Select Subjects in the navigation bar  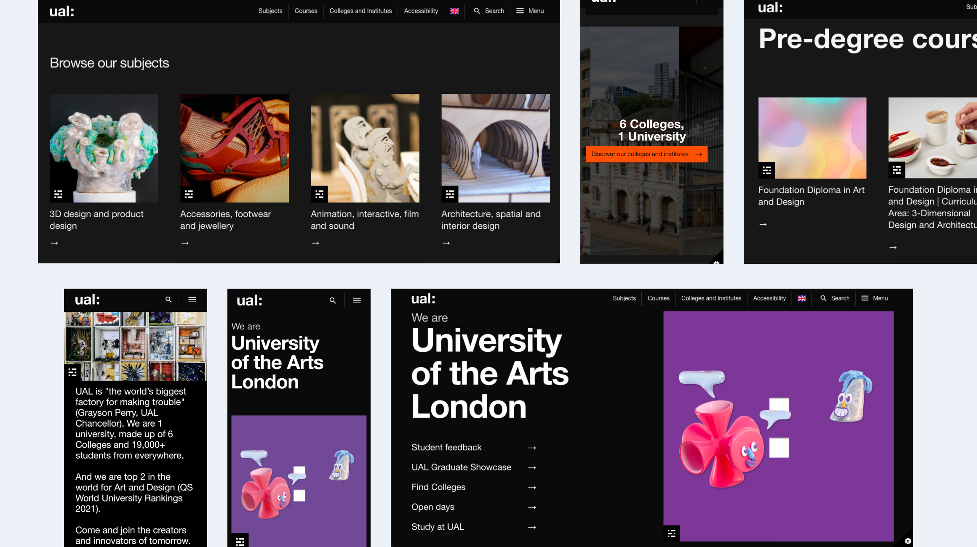click(270, 11)
